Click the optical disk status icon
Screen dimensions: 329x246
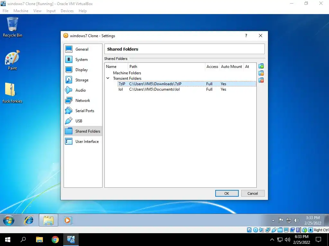pos(255,230)
